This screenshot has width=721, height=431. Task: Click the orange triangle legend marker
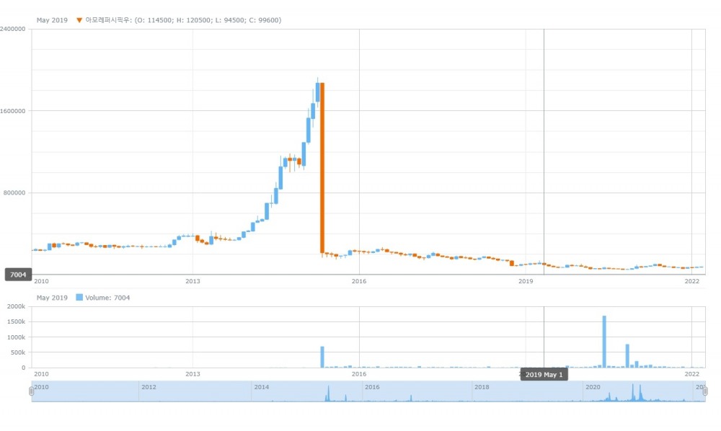[79, 20]
